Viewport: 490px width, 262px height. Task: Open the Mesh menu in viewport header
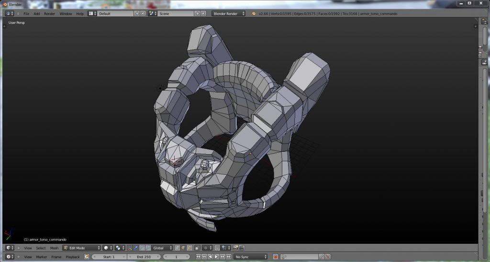pyautogui.click(x=54, y=248)
